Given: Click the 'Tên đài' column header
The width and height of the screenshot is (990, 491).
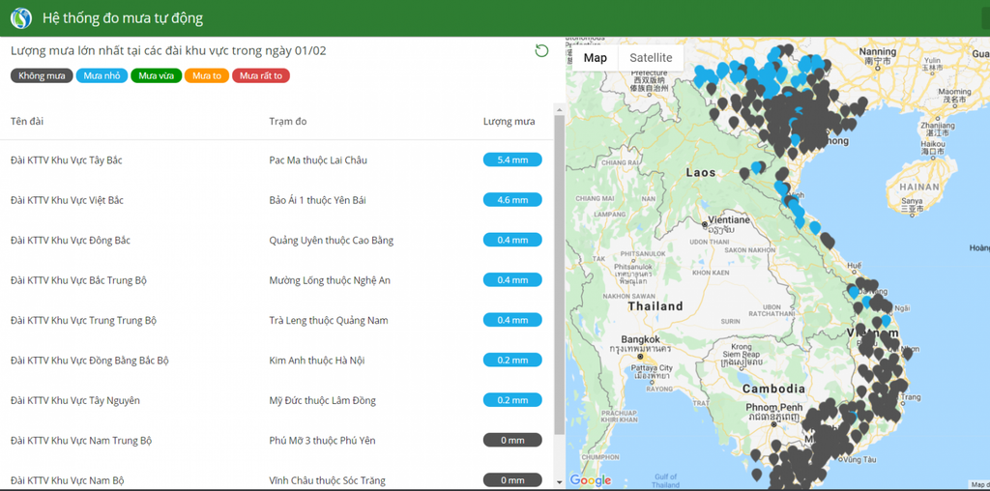Looking at the screenshot, I should 27,121.
